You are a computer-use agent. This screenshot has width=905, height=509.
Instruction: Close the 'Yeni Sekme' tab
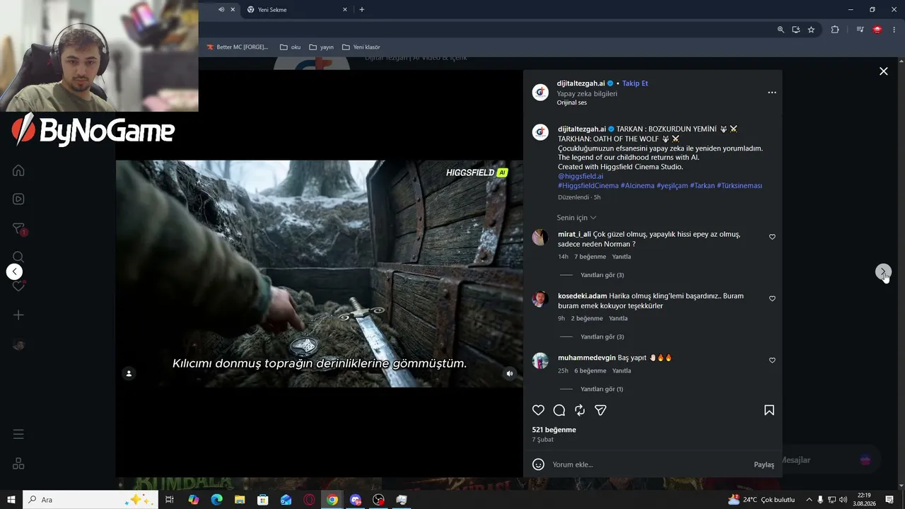[x=345, y=10]
